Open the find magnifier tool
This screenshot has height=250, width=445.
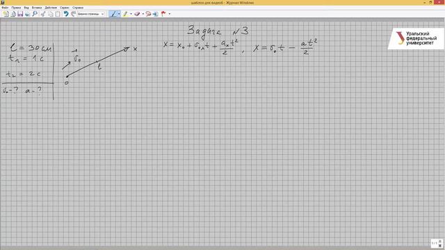point(35,14)
